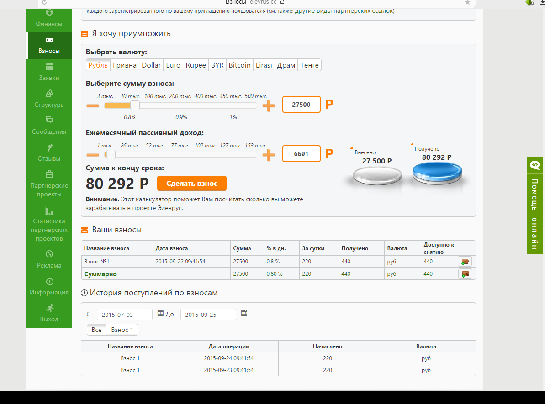The width and height of the screenshot is (545, 404).
Task: Click the Суммарно row label
Action: (101, 274)
